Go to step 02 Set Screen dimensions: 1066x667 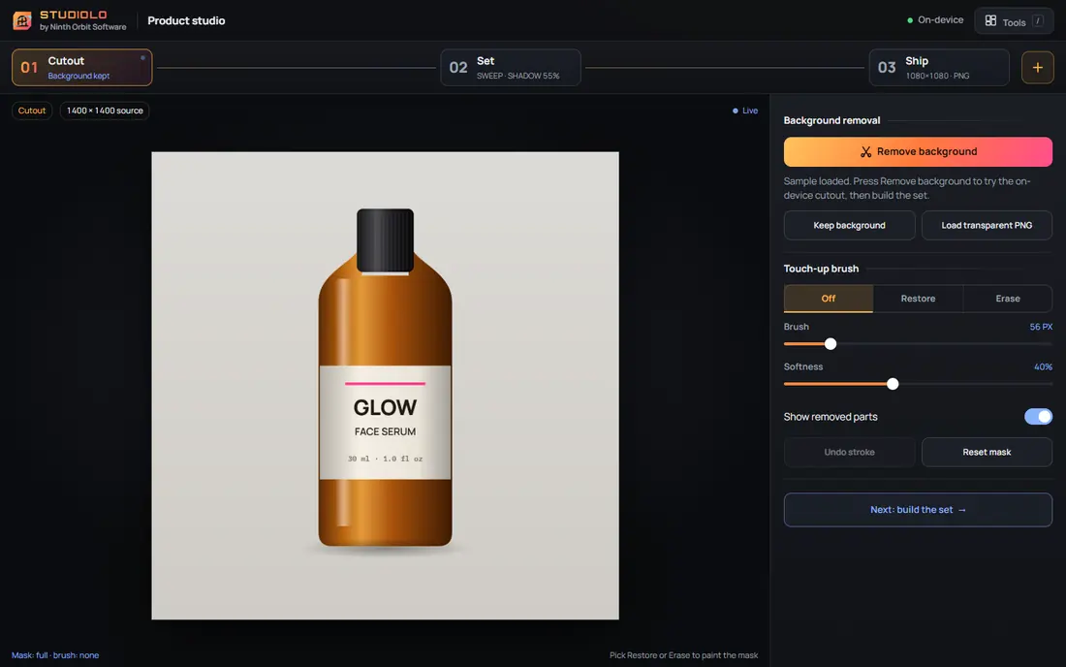pyautogui.click(x=511, y=67)
